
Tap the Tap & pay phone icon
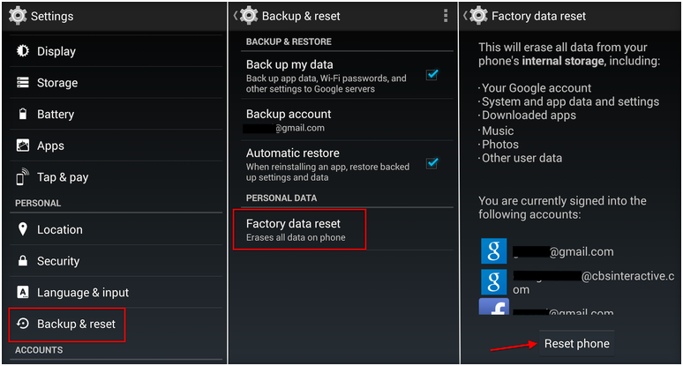click(x=22, y=177)
